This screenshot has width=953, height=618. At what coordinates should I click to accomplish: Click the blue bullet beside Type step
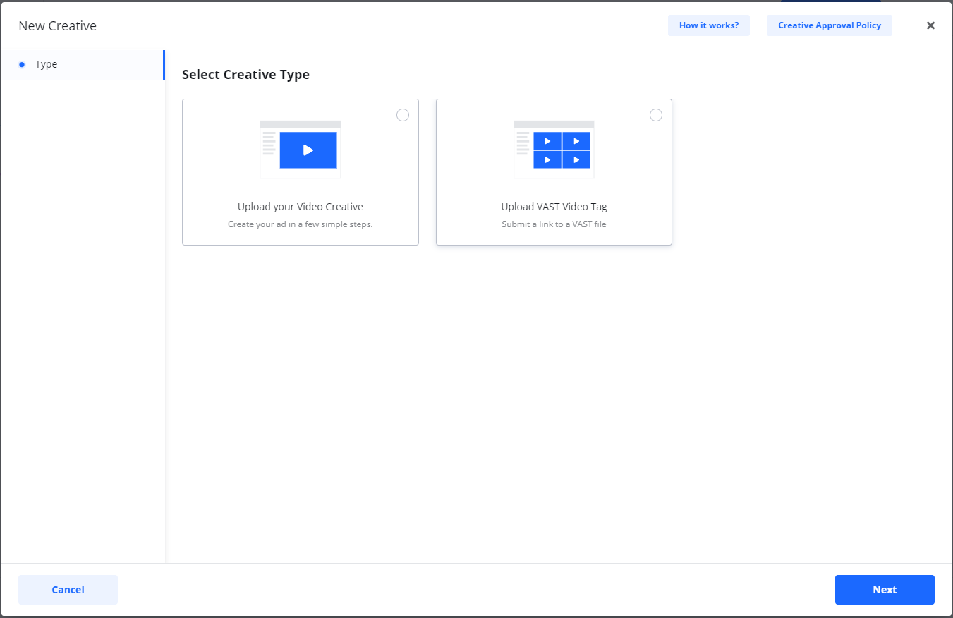click(x=22, y=64)
